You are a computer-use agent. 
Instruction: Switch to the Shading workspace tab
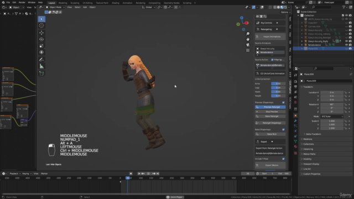[116, 3]
